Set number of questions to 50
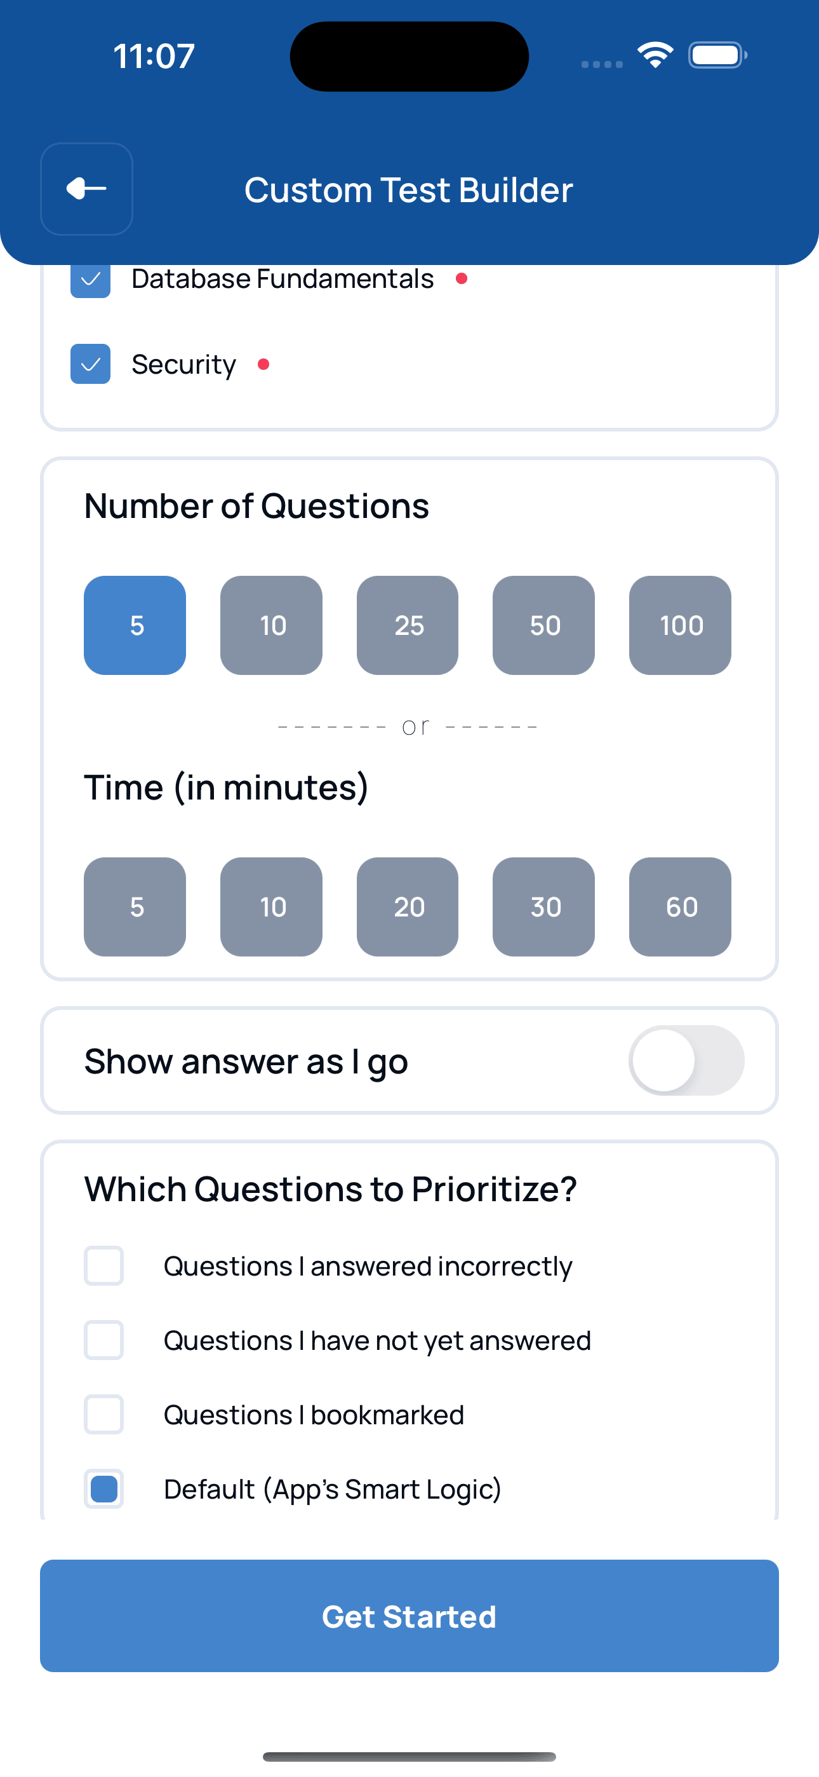This screenshot has width=819, height=1777. coord(544,625)
